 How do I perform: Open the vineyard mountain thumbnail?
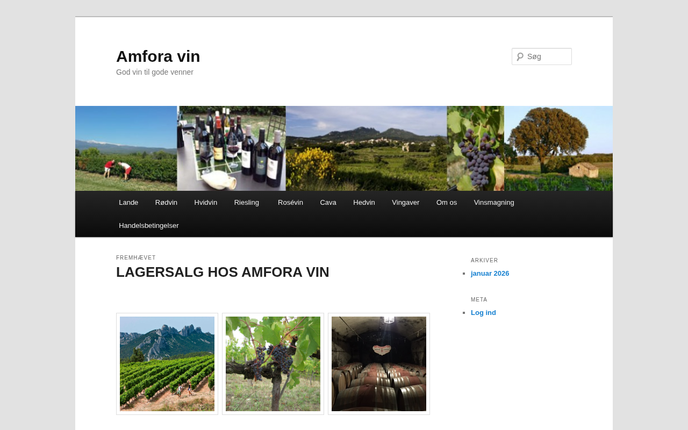[167, 364]
